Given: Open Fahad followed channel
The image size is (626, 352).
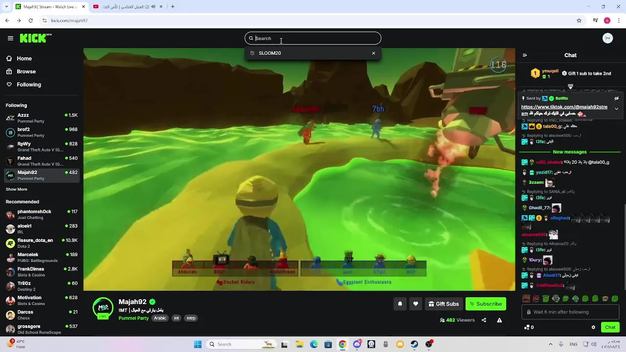Looking at the screenshot, I should [42, 161].
